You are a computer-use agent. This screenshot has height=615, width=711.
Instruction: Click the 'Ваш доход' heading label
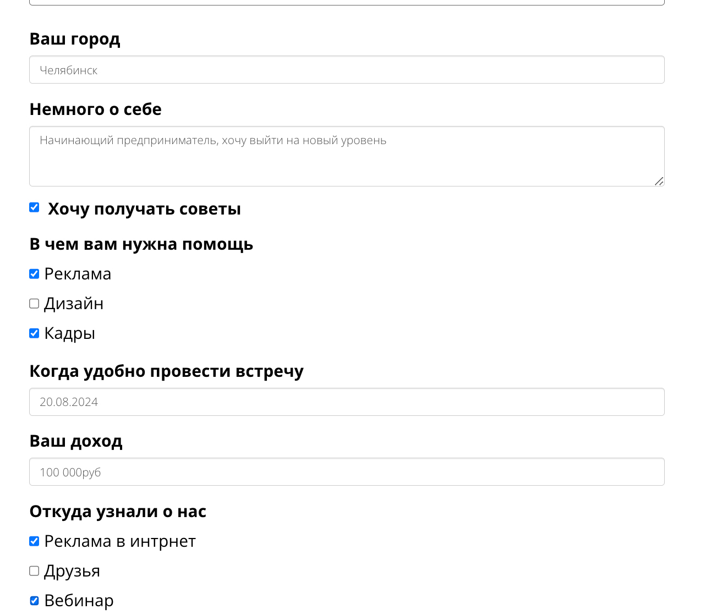point(76,441)
